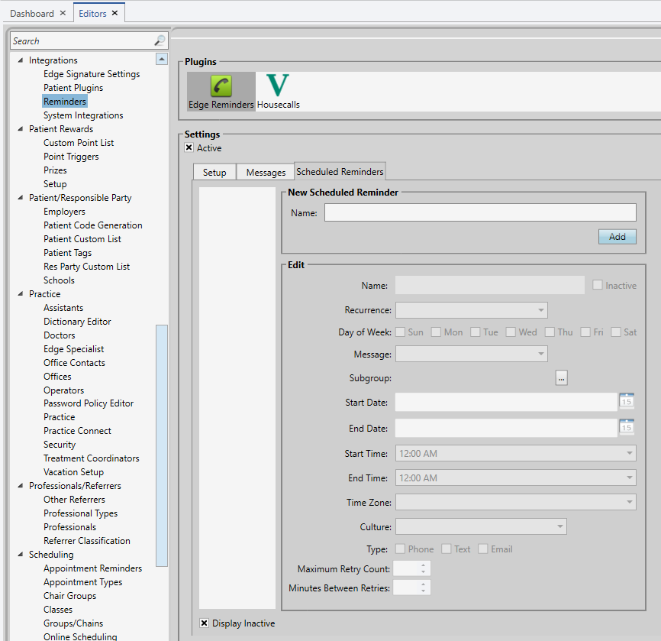Click the tree scroll-up arrow button
Screen dimensions: 661x641
[x=162, y=59]
